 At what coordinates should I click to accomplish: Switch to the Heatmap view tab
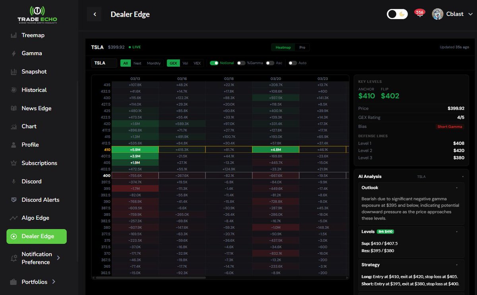tap(283, 47)
